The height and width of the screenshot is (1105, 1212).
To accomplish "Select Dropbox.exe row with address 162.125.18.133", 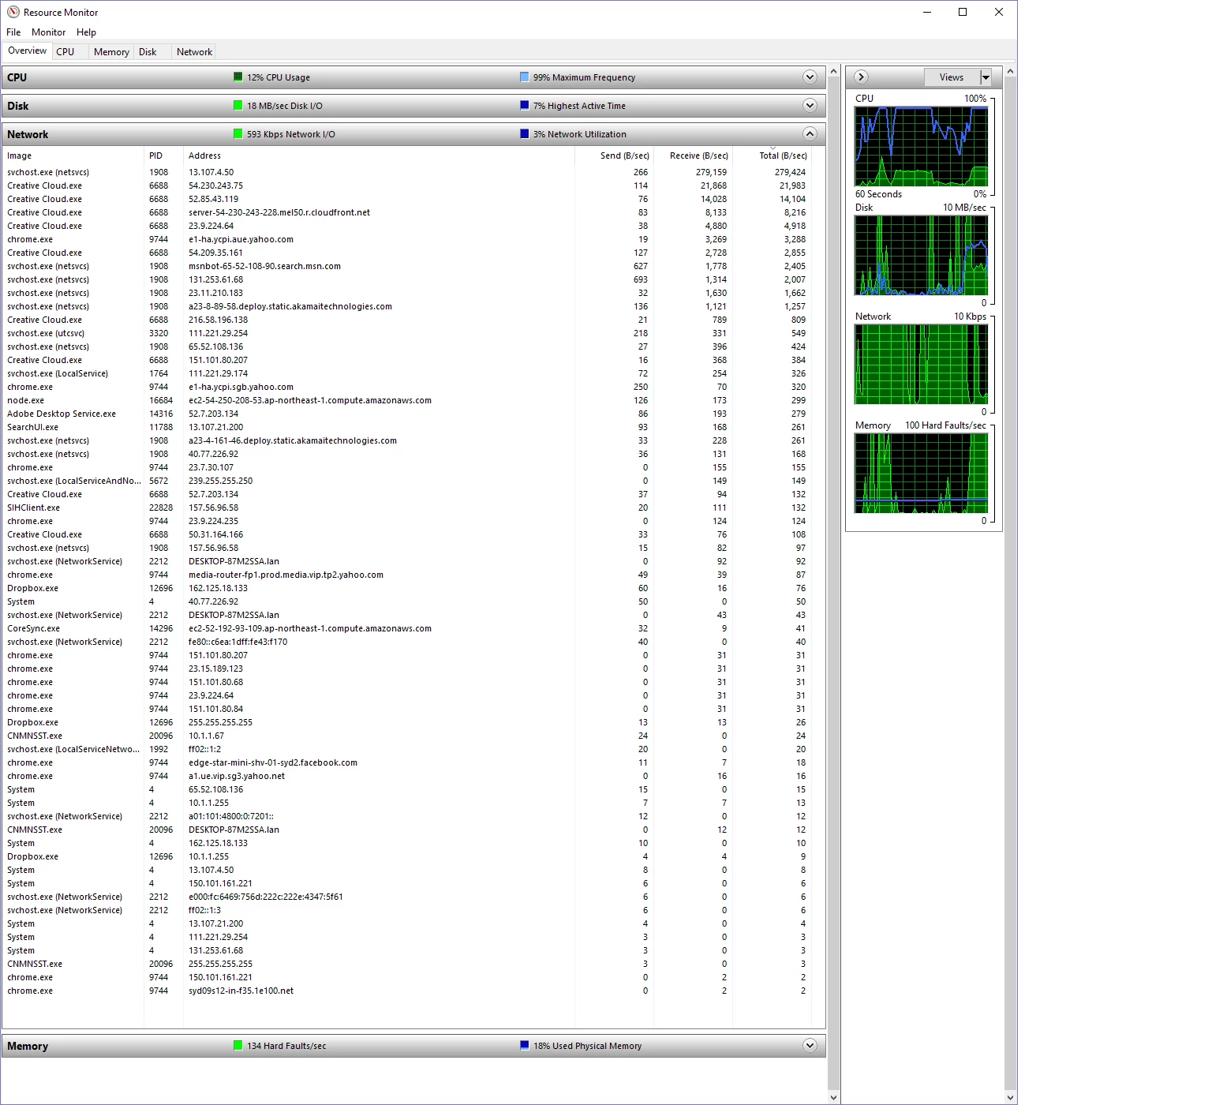I will point(408,588).
